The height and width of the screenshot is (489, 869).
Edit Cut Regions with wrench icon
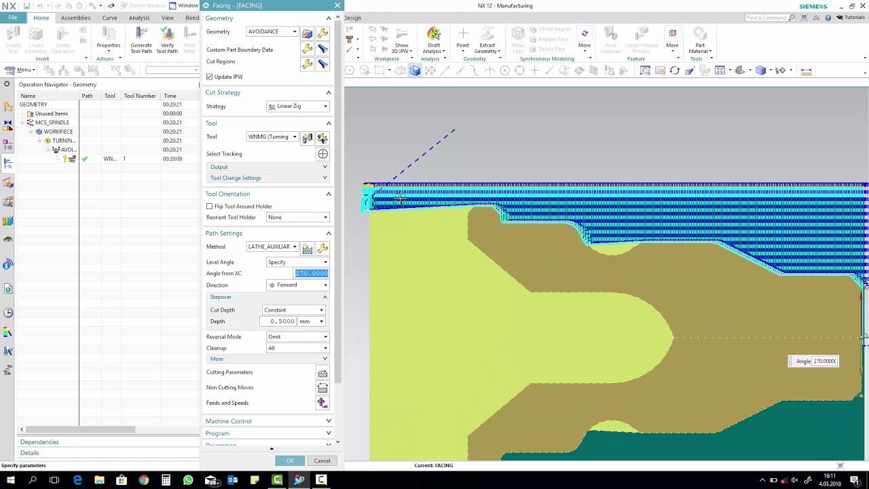click(x=308, y=64)
